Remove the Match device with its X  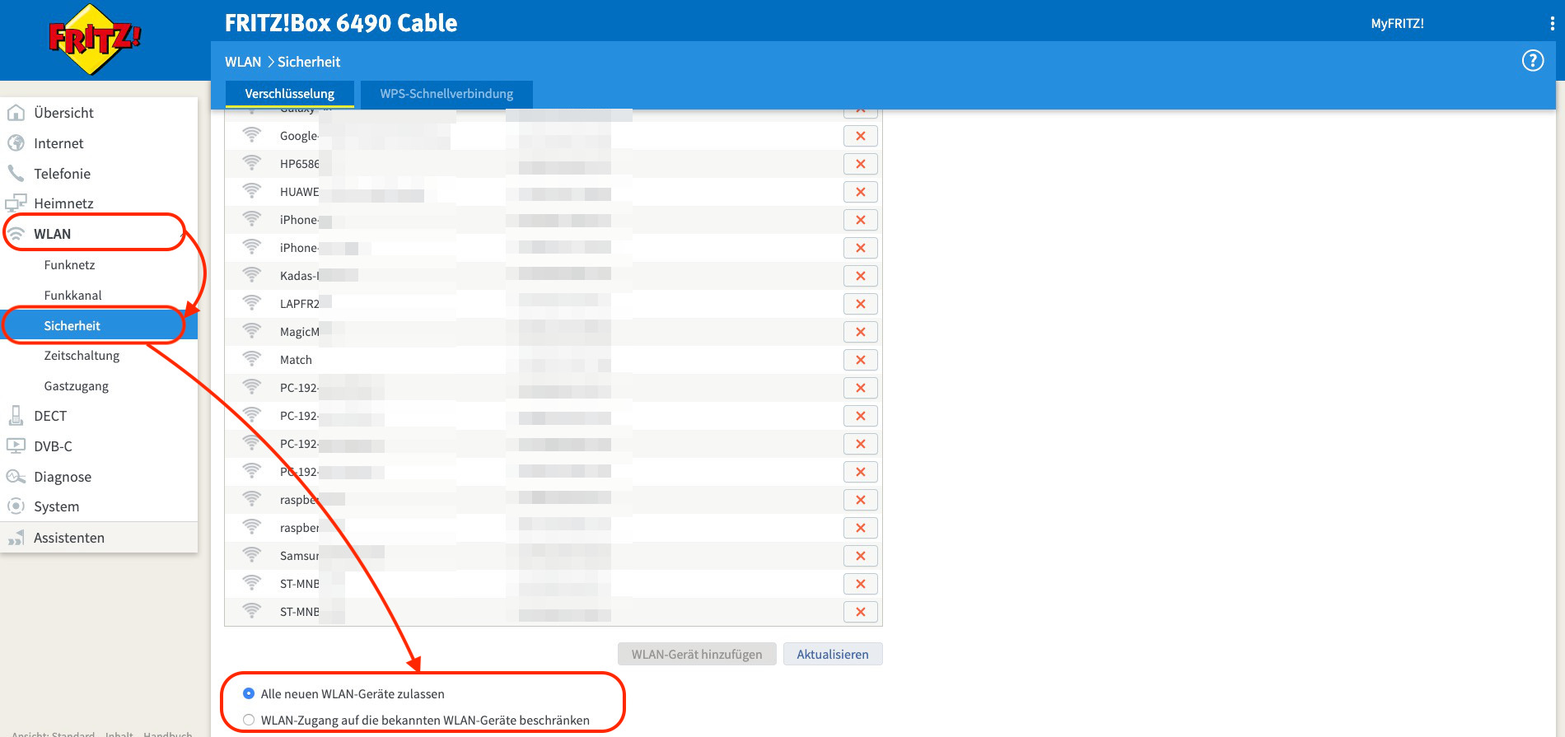click(860, 360)
